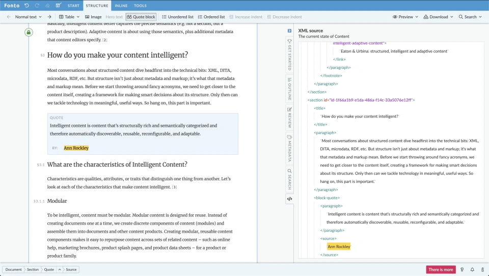Insert an Ordered list

pos(211,17)
